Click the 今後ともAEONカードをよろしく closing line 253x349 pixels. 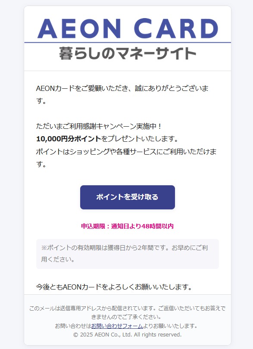point(114,287)
